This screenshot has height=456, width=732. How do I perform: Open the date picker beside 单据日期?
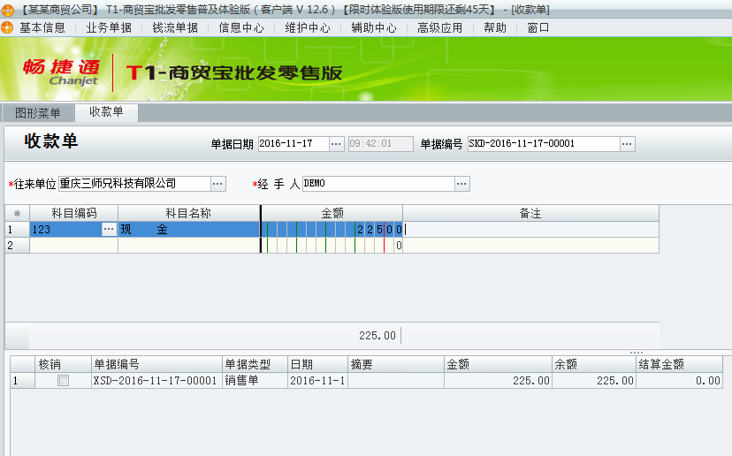click(336, 144)
